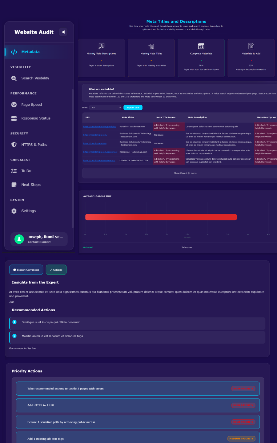Viewport: 277px width, 443px height.
Task: Click the Export CSV button
Action: [x=133, y=107]
